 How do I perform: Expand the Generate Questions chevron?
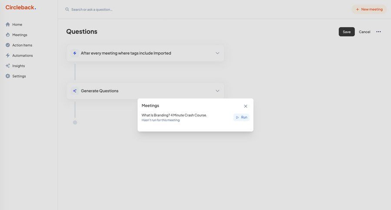pyautogui.click(x=217, y=91)
